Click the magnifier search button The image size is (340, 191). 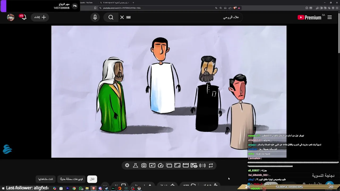pos(111,17)
